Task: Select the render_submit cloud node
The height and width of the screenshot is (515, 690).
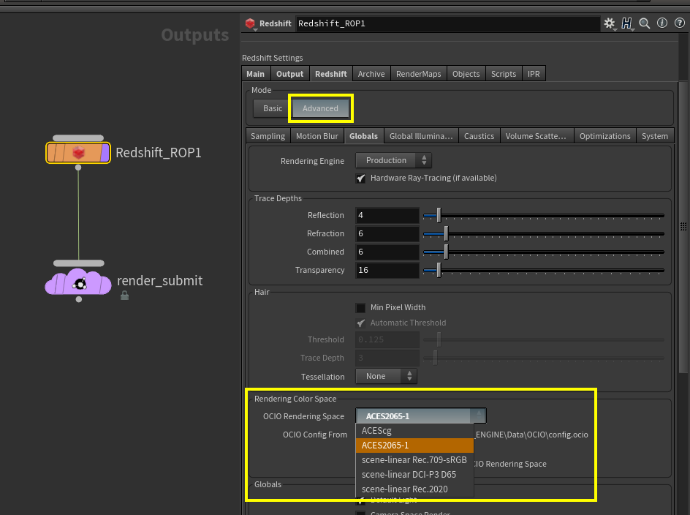Action: pyautogui.click(x=78, y=282)
